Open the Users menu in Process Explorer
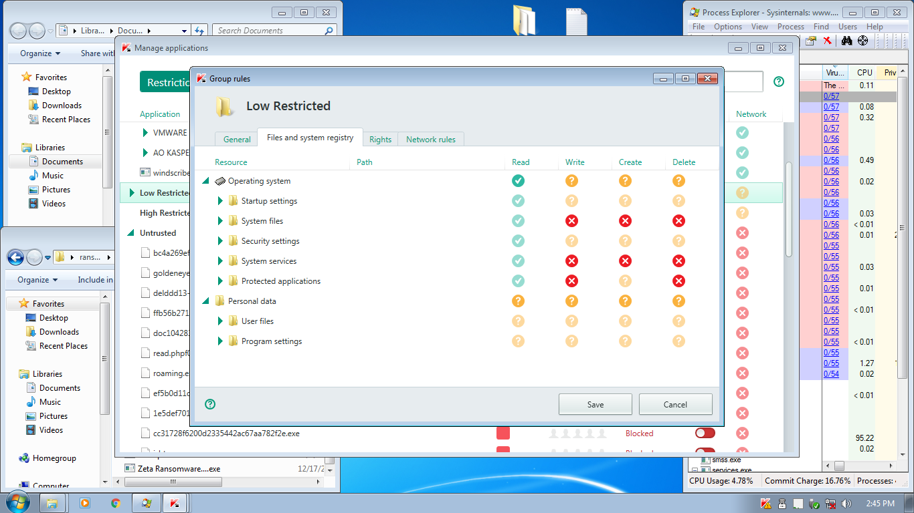The image size is (914, 513). point(848,27)
